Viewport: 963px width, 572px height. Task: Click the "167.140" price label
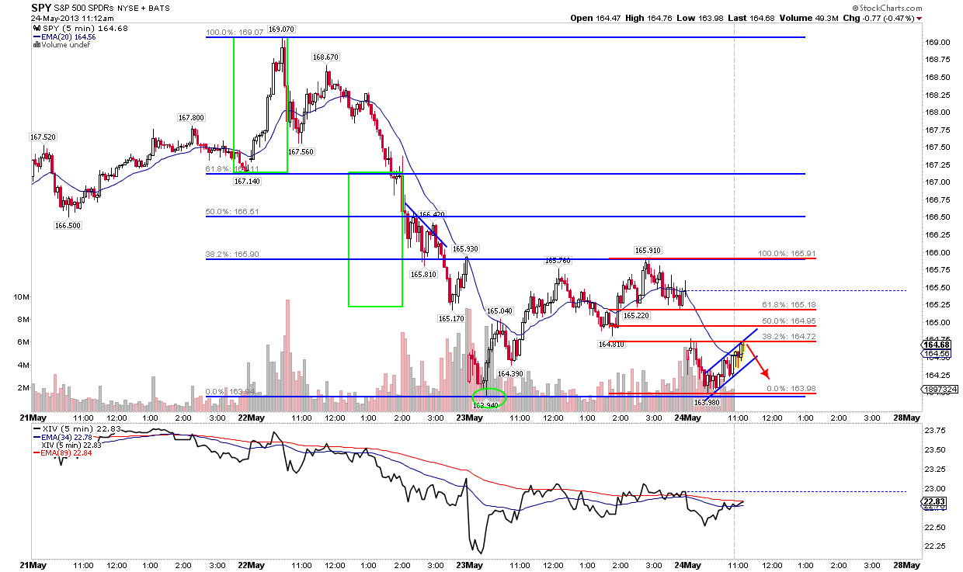[247, 181]
